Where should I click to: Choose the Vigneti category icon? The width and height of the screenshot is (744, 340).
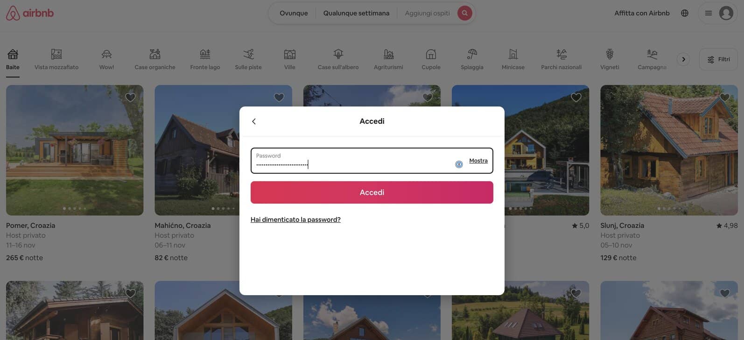pyautogui.click(x=610, y=54)
